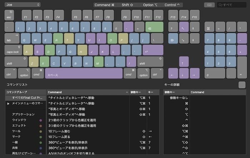Click the green M key
This screenshot has height=158, width=250.
99,62
